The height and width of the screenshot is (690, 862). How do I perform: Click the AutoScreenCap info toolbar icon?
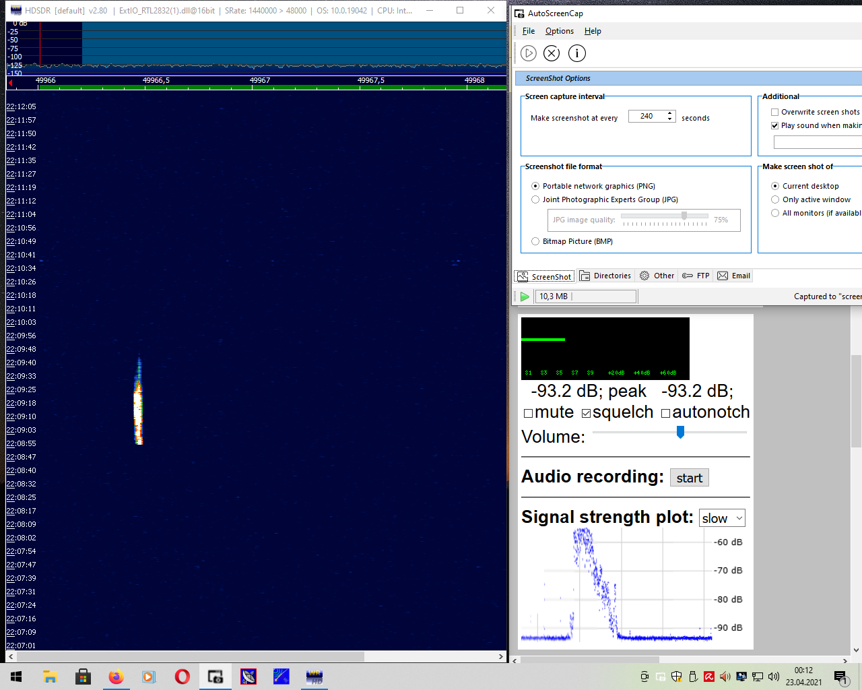pos(577,53)
